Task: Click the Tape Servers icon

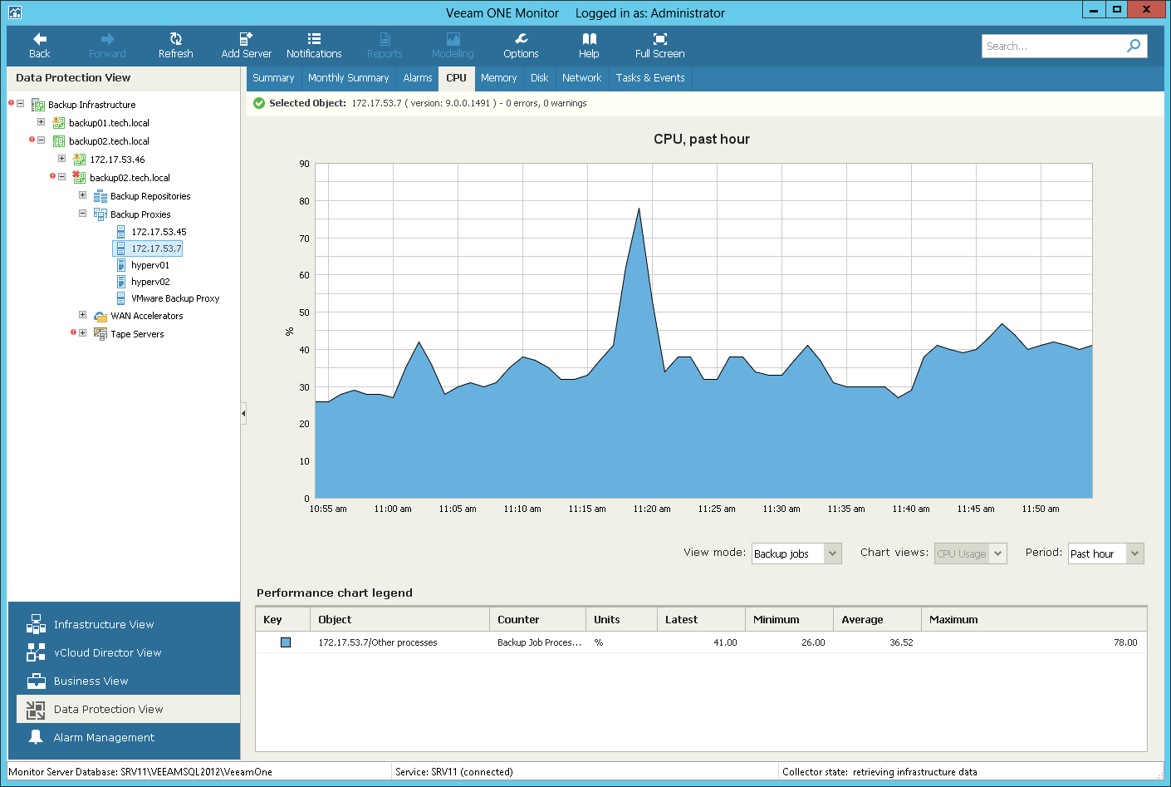Action: click(100, 334)
